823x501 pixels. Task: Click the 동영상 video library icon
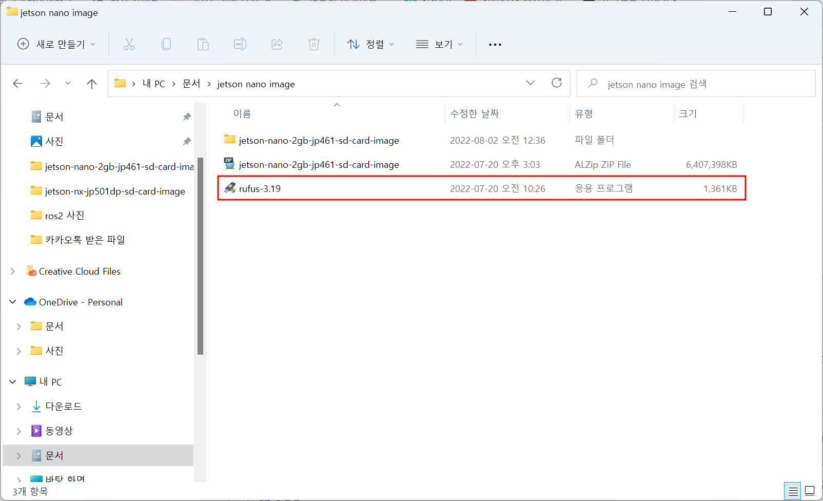coord(36,431)
